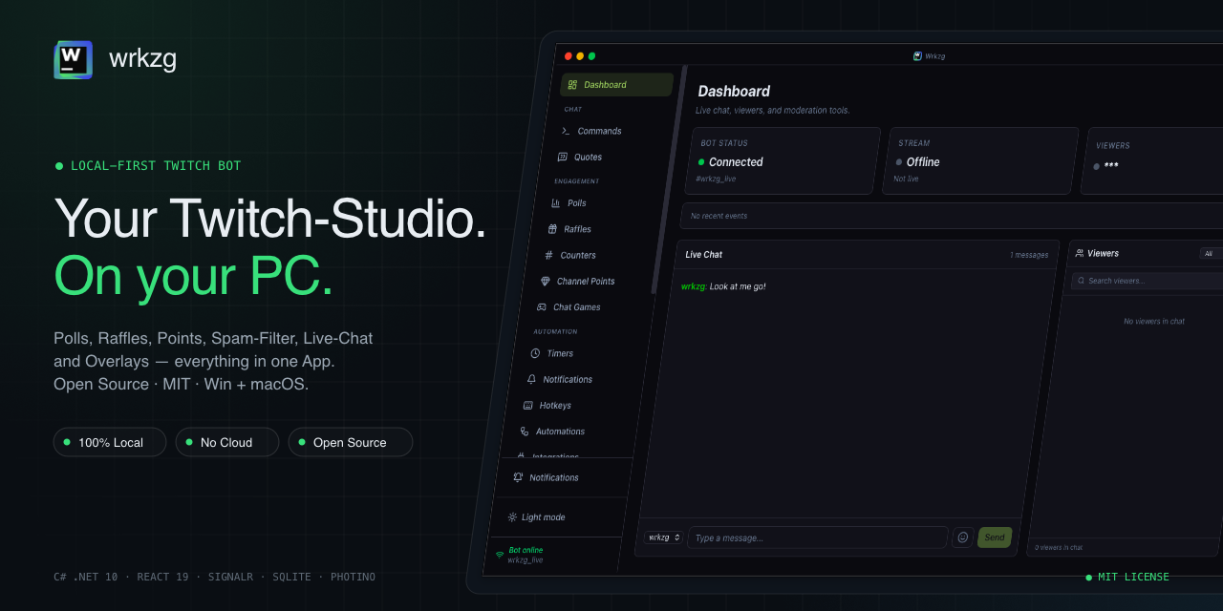This screenshot has width=1223, height=611.
Task: Click the emoji picker smiley icon
Action: click(963, 537)
